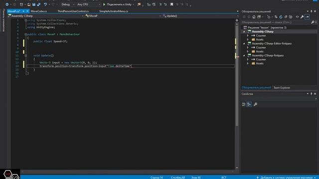Click the View Code icon in Solution Explorer

(x=297, y=17)
